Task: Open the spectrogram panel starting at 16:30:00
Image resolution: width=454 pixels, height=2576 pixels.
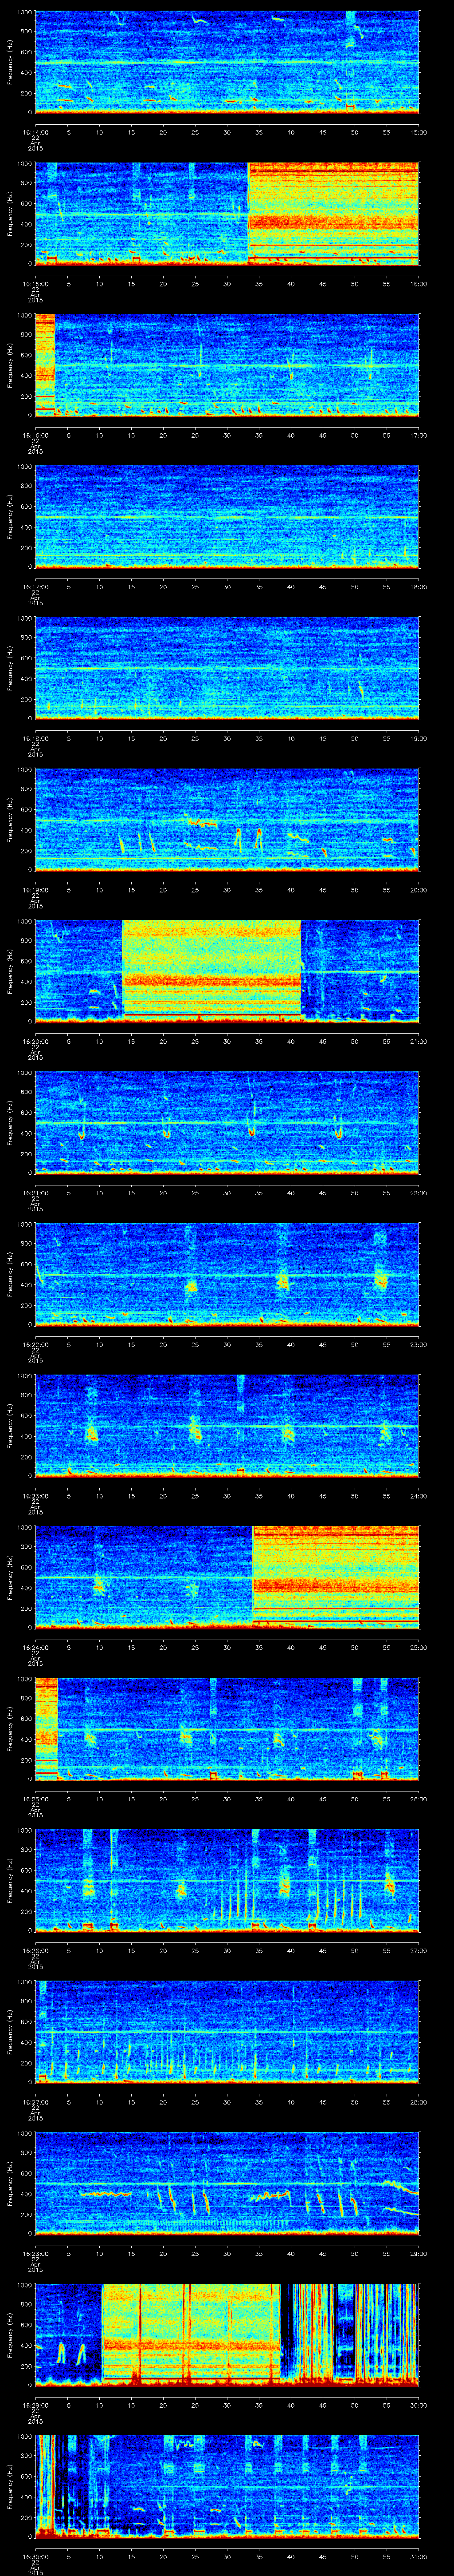Action: (227, 2487)
